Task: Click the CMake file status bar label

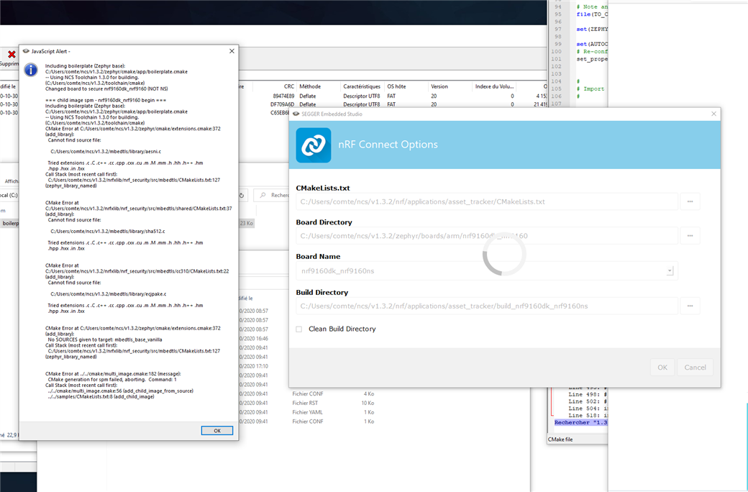Action: 560,439
